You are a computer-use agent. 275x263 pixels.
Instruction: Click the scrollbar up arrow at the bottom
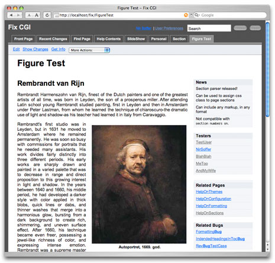click(267, 245)
